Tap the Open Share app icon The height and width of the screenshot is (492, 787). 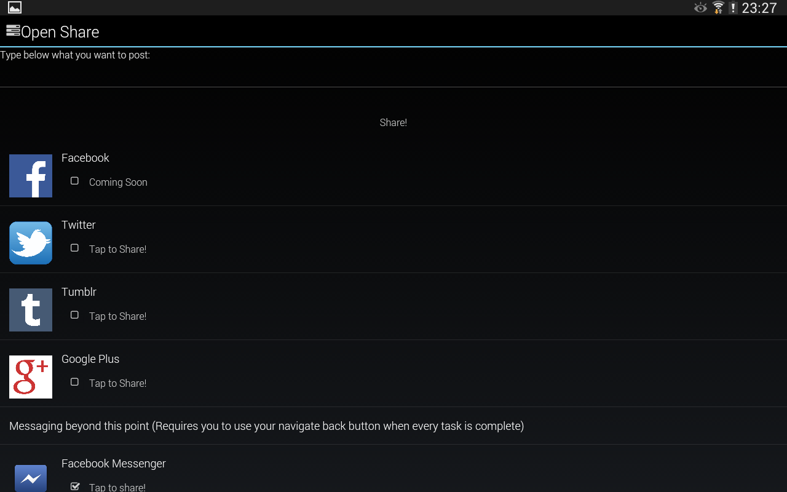(13, 31)
